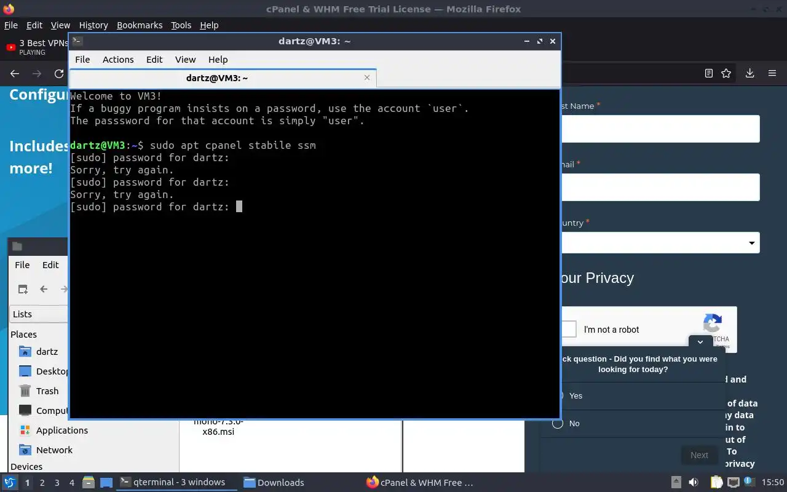The image size is (787, 492).
Task: Open the Firefox downloads panel
Action: pyautogui.click(x=749, y=73)
